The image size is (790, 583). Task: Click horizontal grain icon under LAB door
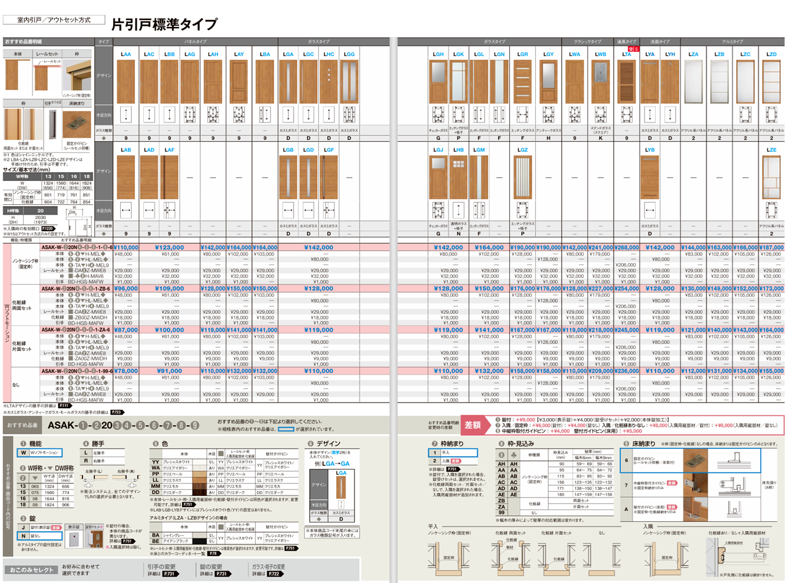[x=126, y=210]
